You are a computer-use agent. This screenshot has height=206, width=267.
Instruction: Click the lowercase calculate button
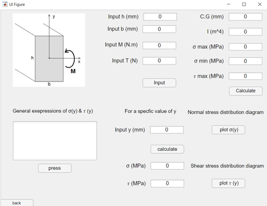[x=167, y=149]
